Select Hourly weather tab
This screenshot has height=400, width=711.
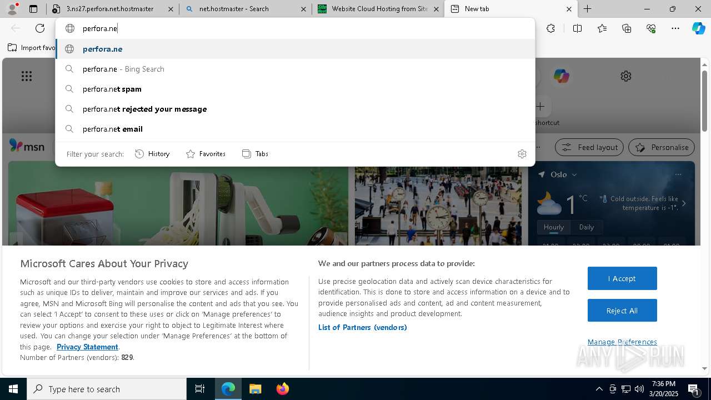(x=554, y=227)
